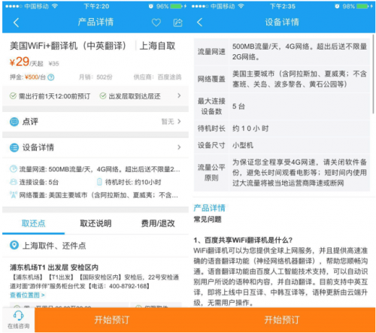This screenshot has width=376, height=333.
Task: Open the 查看位置图 link
Action: coord(27,295)
